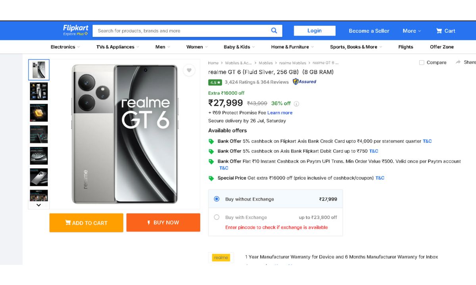Click the wishlist heart icon
Viewport: 476px width, 285px height.
point(189,70)
